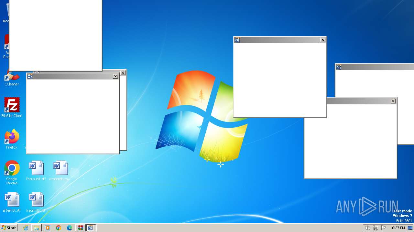Close the window behind the front left window
This screenshot has width=414, height=232.
[x=123, y=73]
